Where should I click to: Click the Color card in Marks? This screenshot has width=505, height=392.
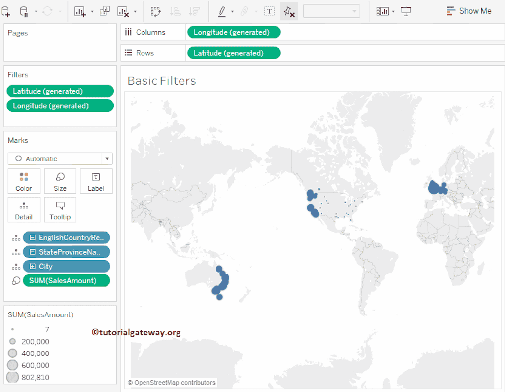click(24, 181)
